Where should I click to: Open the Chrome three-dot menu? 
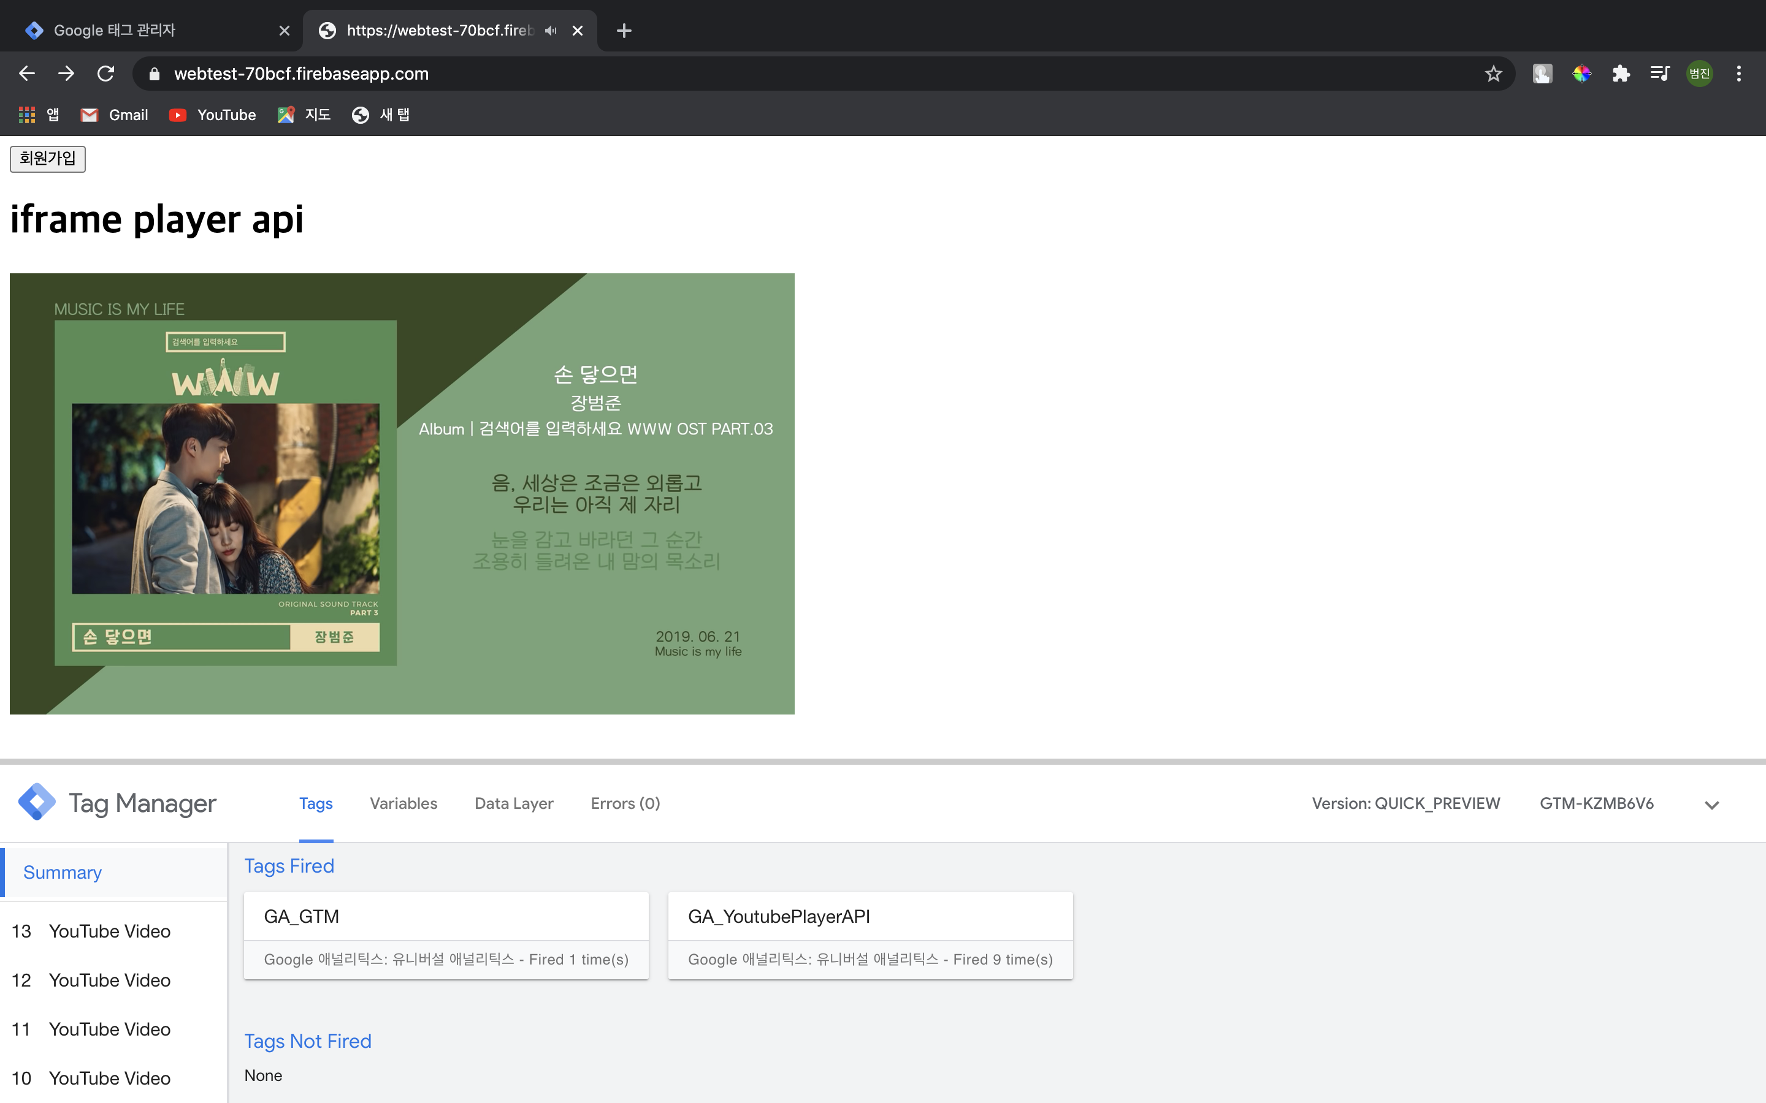pos(1739,74)
